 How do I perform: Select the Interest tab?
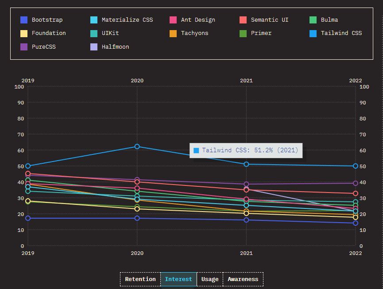pyautogui.click(x=178, y=279)
